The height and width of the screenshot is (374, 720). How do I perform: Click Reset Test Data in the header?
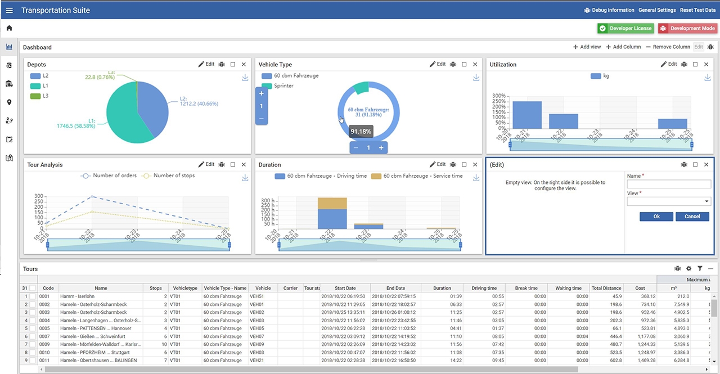click(x=697, y=10)
